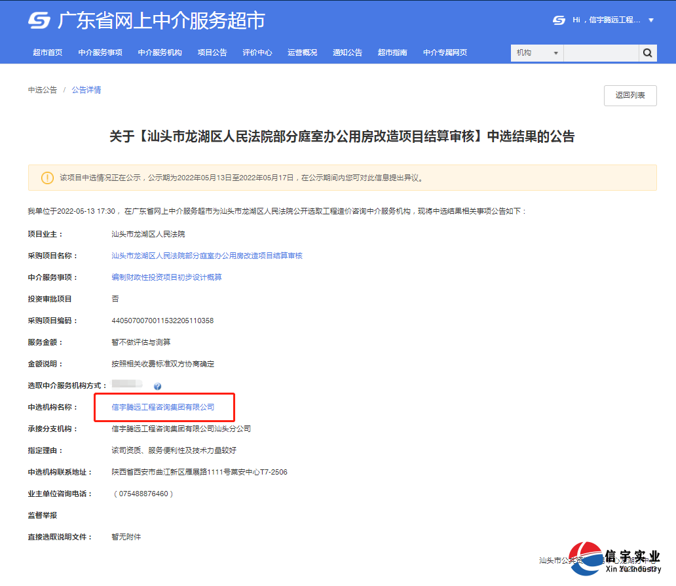Viewport: 676px width, 586px height.
Task: Click the 编制财政性投资项目初步设计概算 service link
Action: [x=165, y=277]
